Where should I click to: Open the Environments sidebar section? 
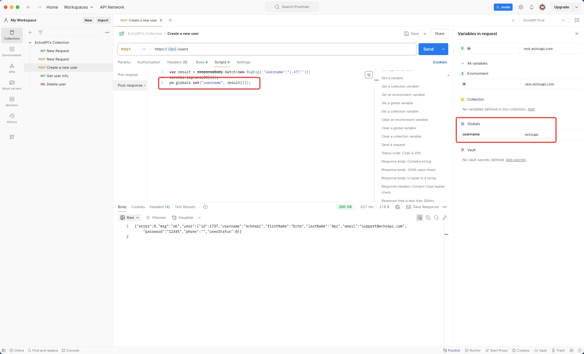[x=12, y=52]
